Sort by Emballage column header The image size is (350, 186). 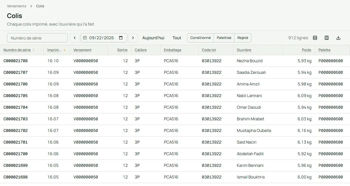coord(172,50)
